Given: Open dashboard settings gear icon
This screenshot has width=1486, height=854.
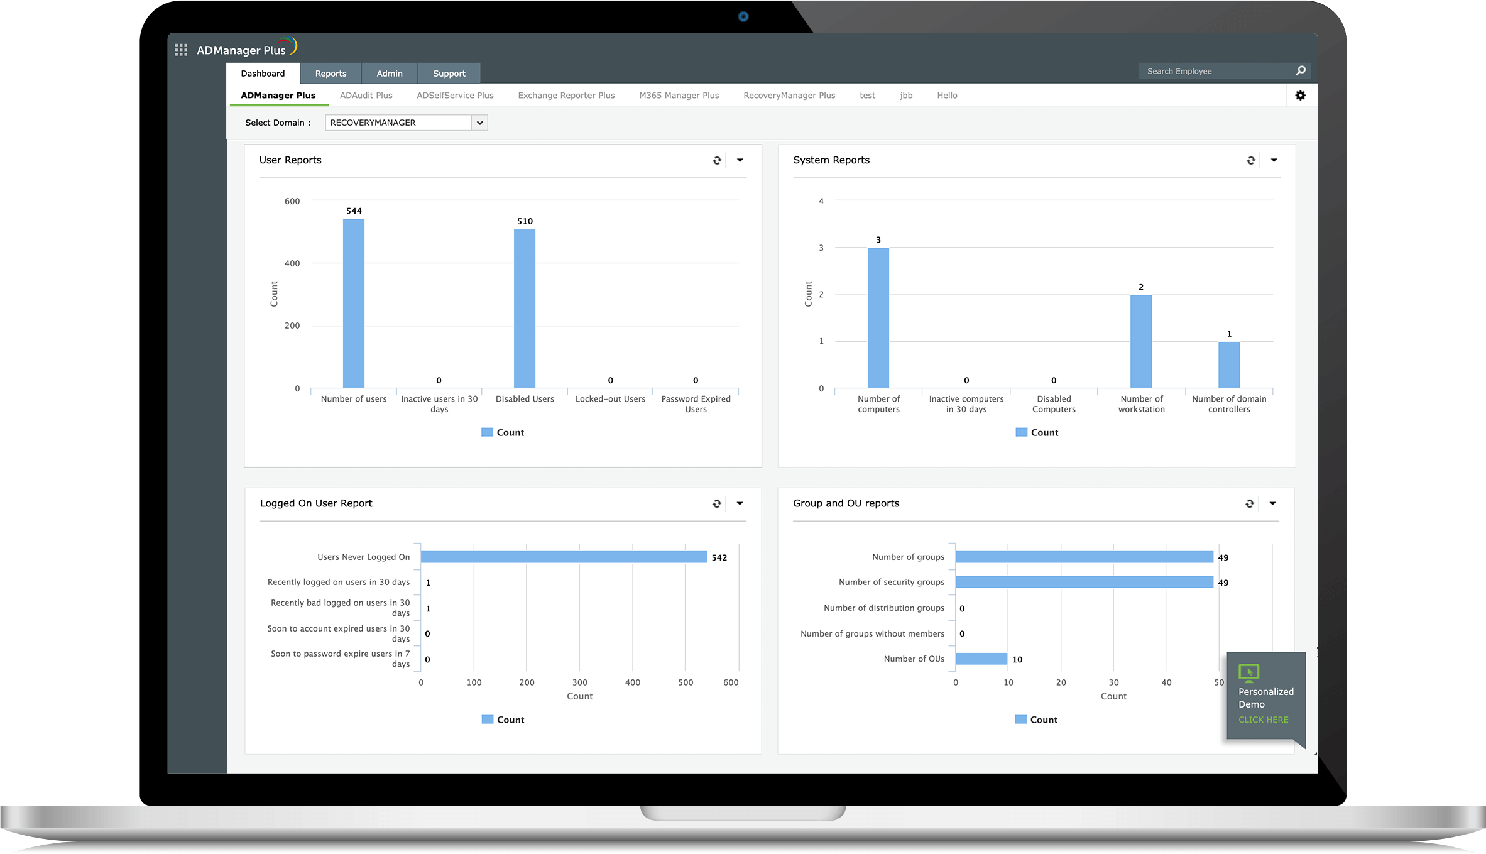Looking at the screenshot, I should pos(1300,96).
